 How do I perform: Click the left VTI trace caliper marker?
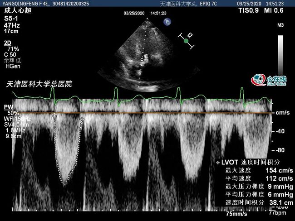pyautogui.click(x=54, y=115)
